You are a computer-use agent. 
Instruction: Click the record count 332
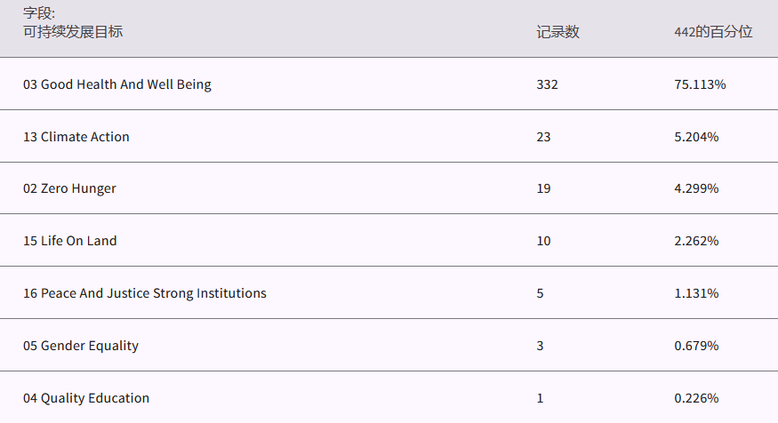547,84
